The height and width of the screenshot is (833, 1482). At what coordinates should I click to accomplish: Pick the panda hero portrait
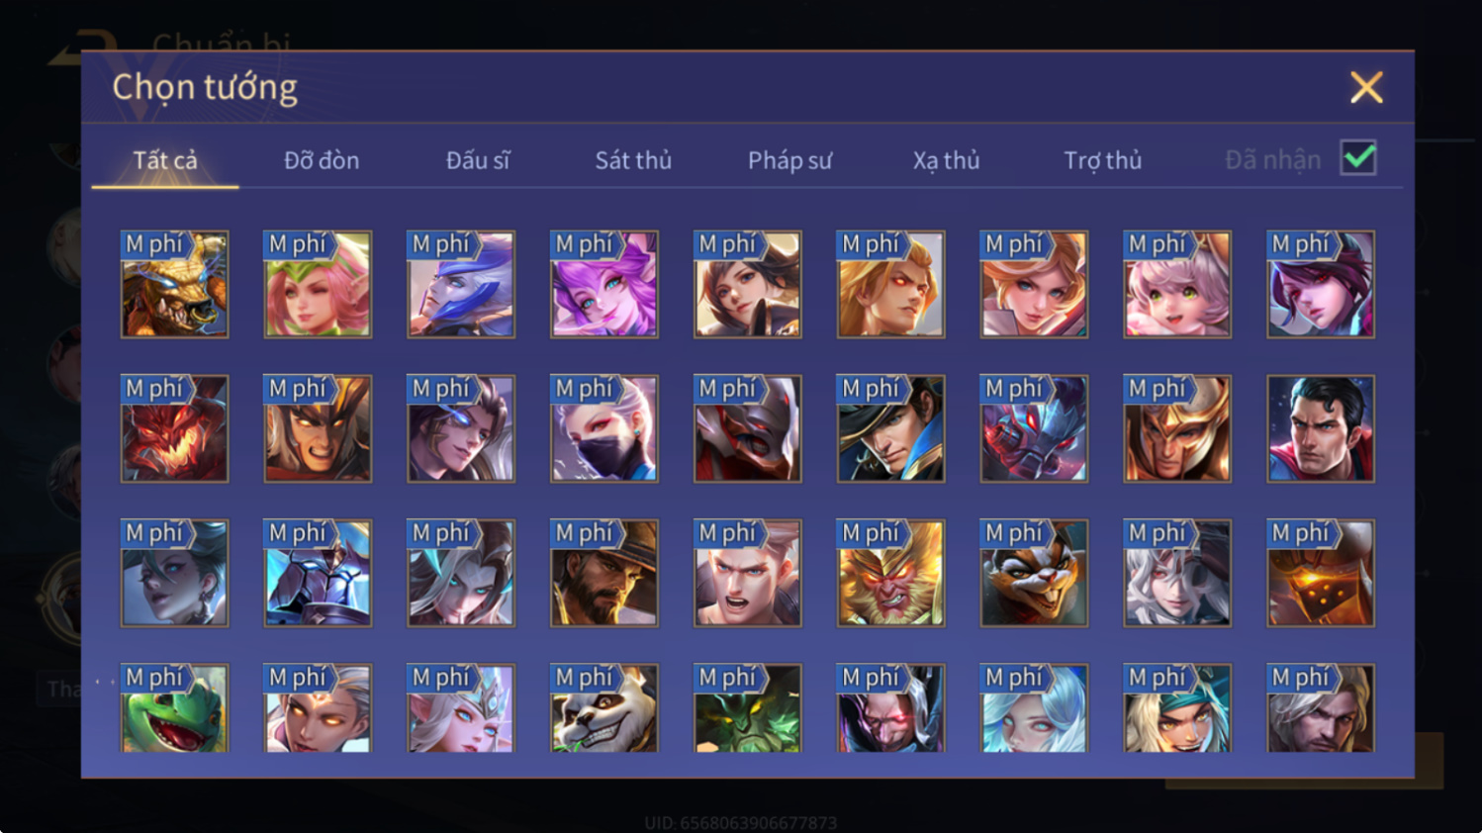click(603, 708)
